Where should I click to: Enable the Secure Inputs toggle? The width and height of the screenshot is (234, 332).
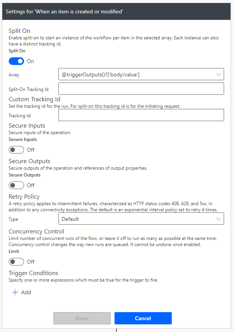pyautogui.click(x=16, y=150)
